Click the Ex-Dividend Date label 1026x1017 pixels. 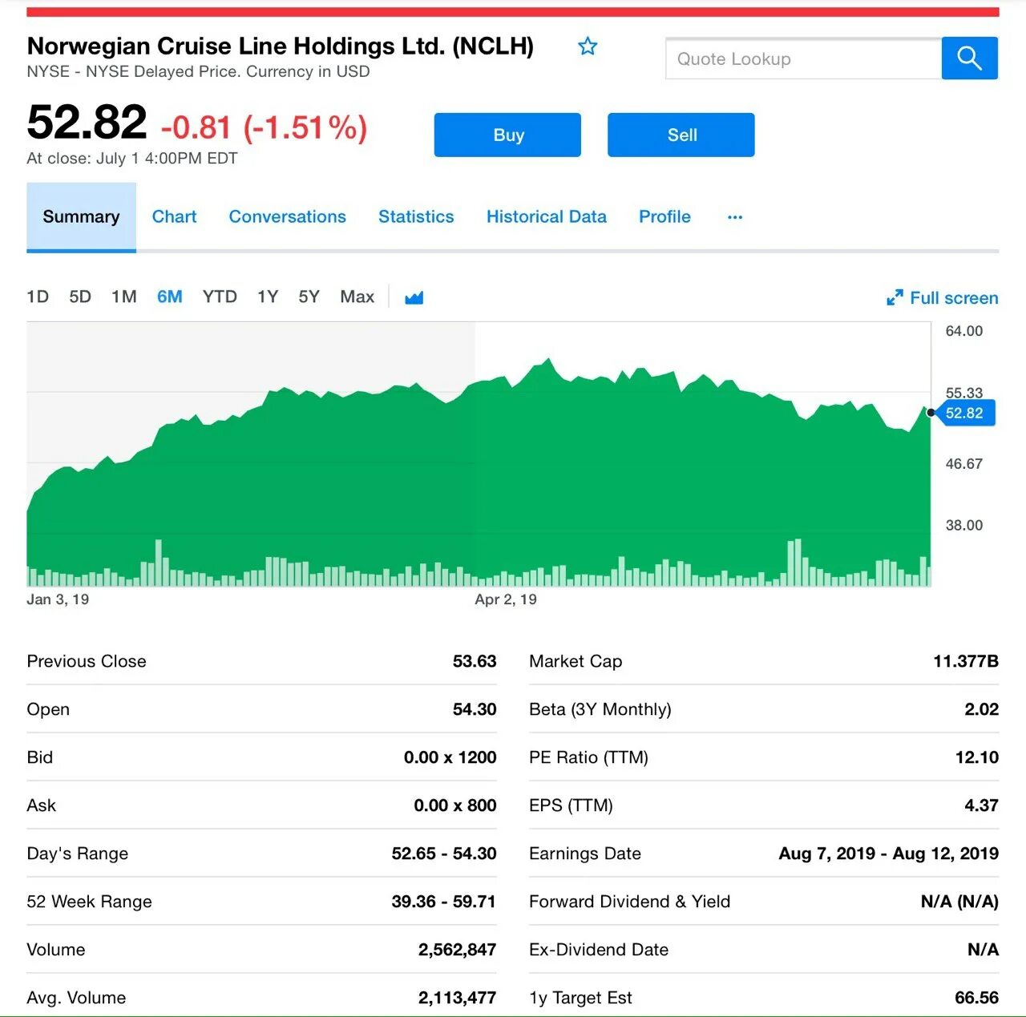click(x=599, y=950)
